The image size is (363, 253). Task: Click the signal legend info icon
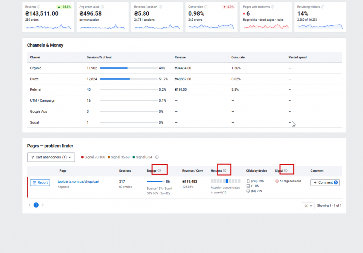(157, 157)
